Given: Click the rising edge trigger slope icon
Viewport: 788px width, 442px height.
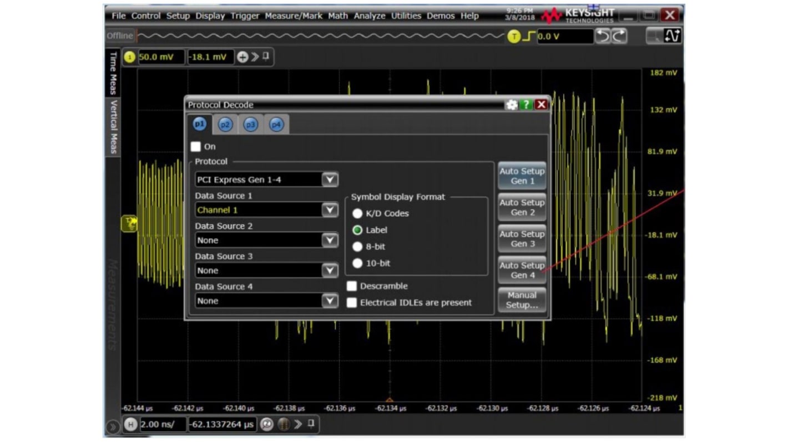Looking at the screenshot, I should (x=529, y=37).
